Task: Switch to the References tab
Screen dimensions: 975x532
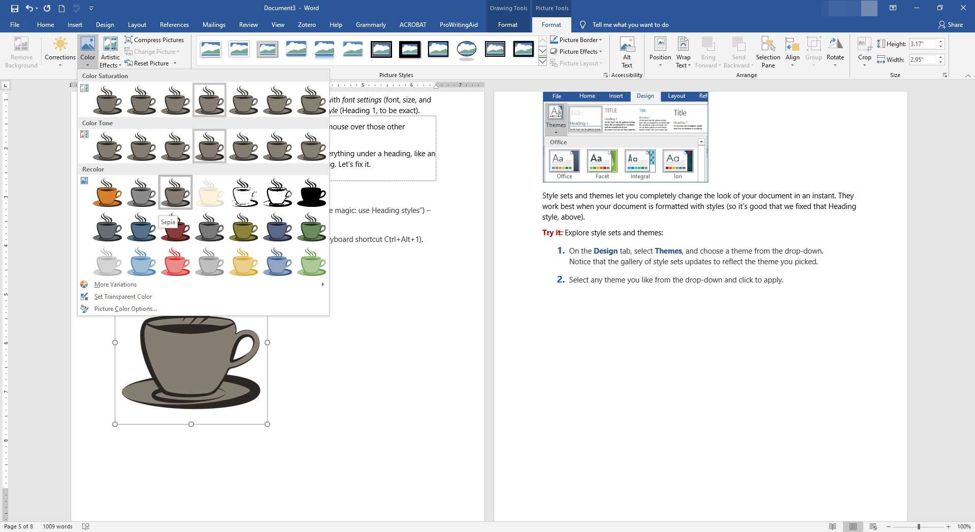Action: [x=174, y=25]
